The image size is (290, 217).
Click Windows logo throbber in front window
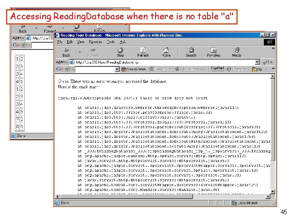269,42
